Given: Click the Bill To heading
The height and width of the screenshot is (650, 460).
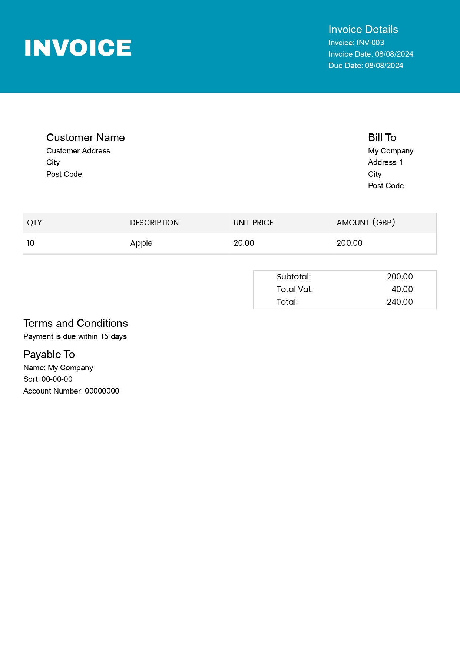Looking at the screenshot, I should (382, 138).
